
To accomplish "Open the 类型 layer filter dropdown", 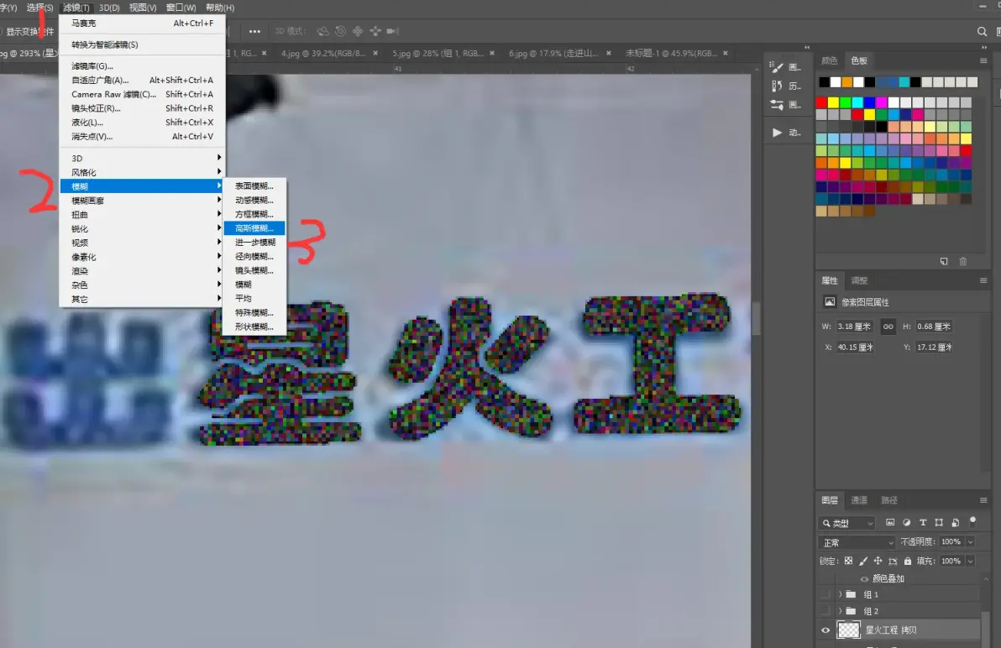I will [x=847, y=523].
